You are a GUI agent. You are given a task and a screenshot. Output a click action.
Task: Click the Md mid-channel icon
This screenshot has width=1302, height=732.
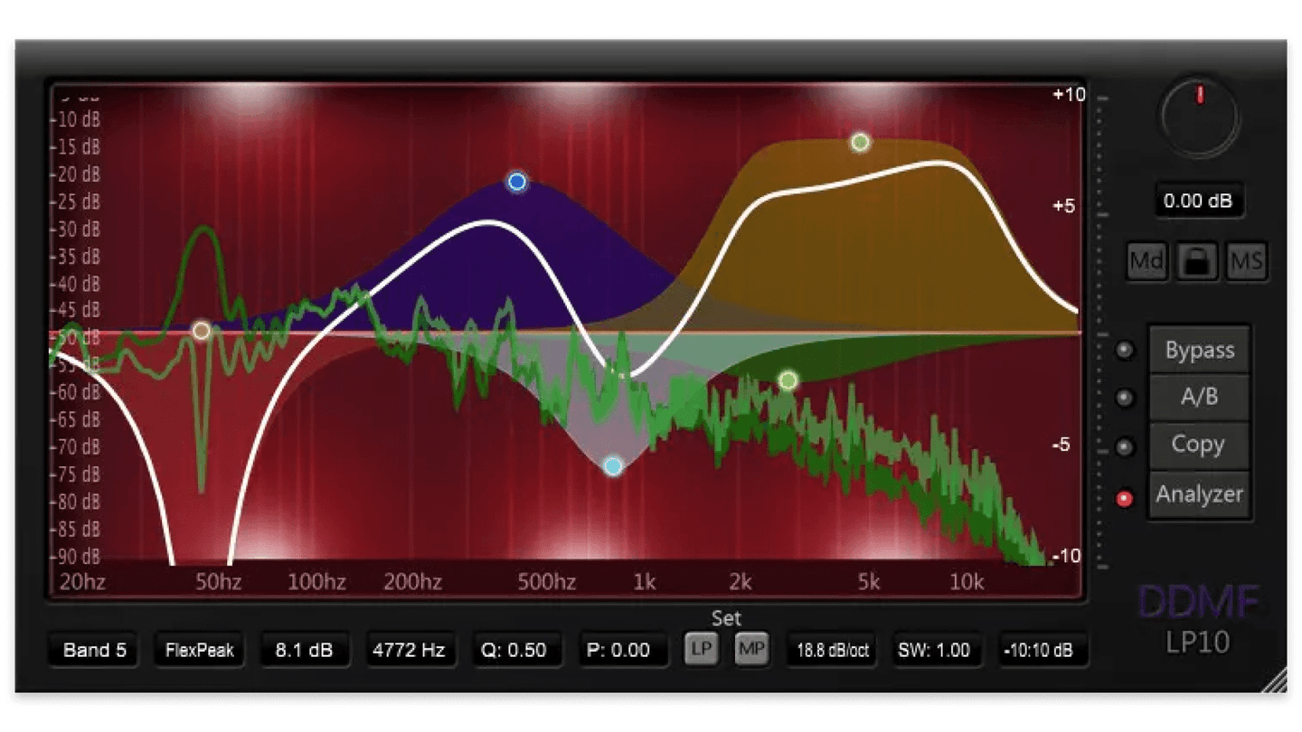(1146, 262)
